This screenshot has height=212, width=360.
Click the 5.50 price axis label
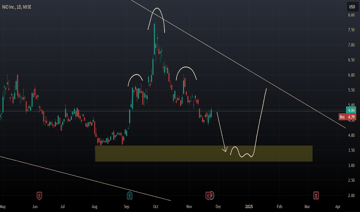click(351, 90)
